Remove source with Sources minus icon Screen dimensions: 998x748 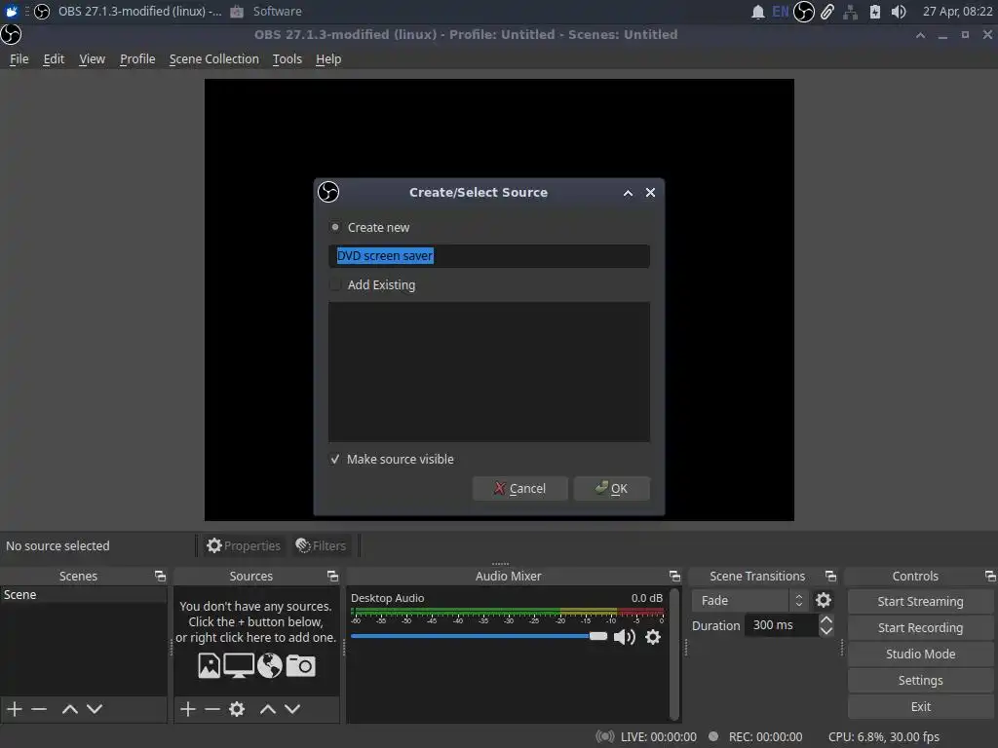(211, 709)
